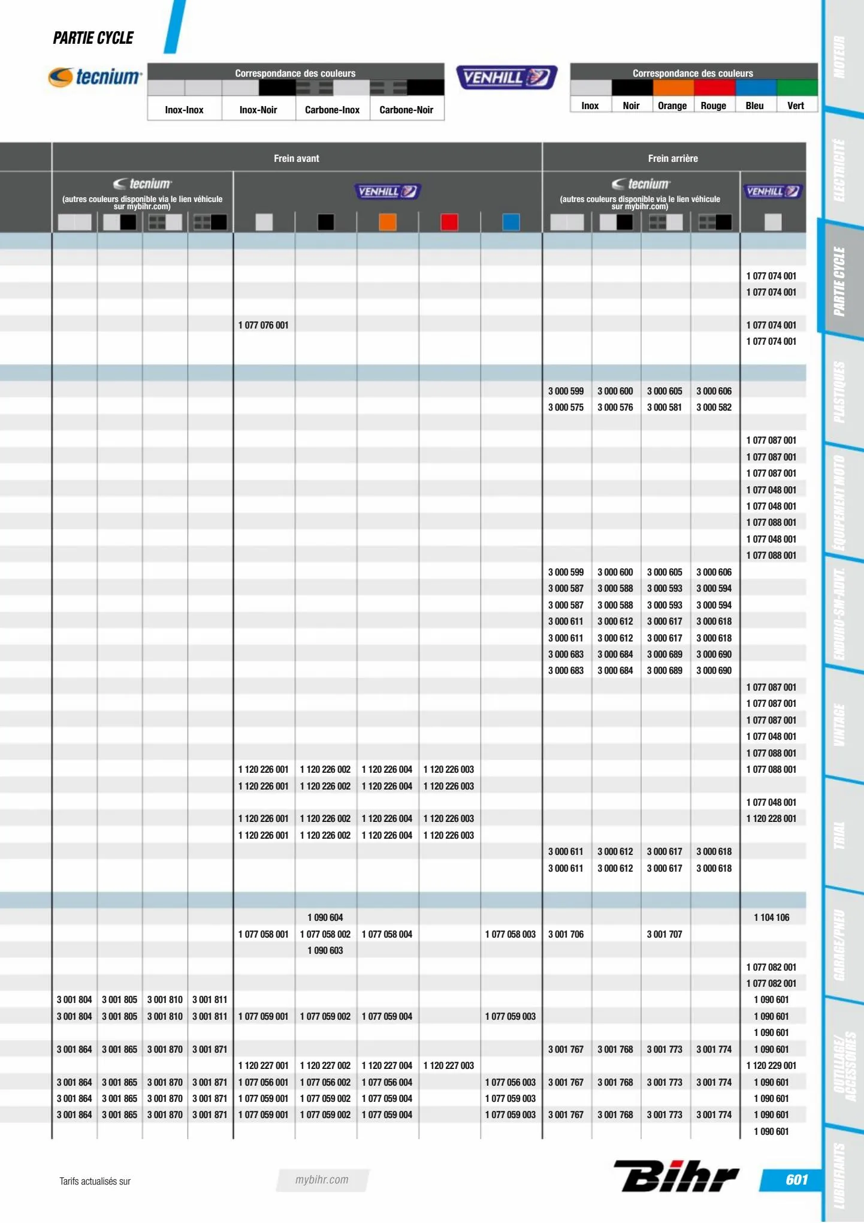Click part number 1 120 229 001
The width and height of the screenshot is (864, 1223).
point(772,1065)
